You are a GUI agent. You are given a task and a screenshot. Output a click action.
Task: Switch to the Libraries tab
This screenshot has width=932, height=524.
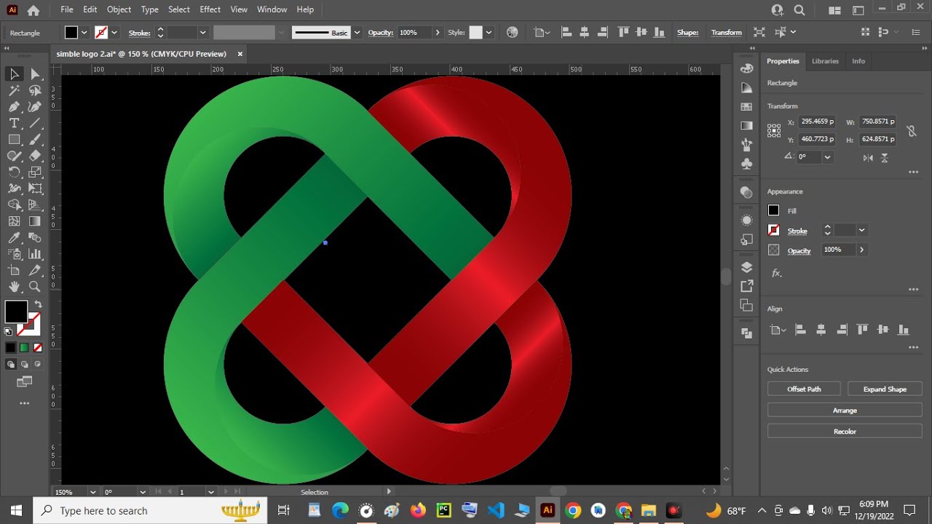[x=825, y=61]
